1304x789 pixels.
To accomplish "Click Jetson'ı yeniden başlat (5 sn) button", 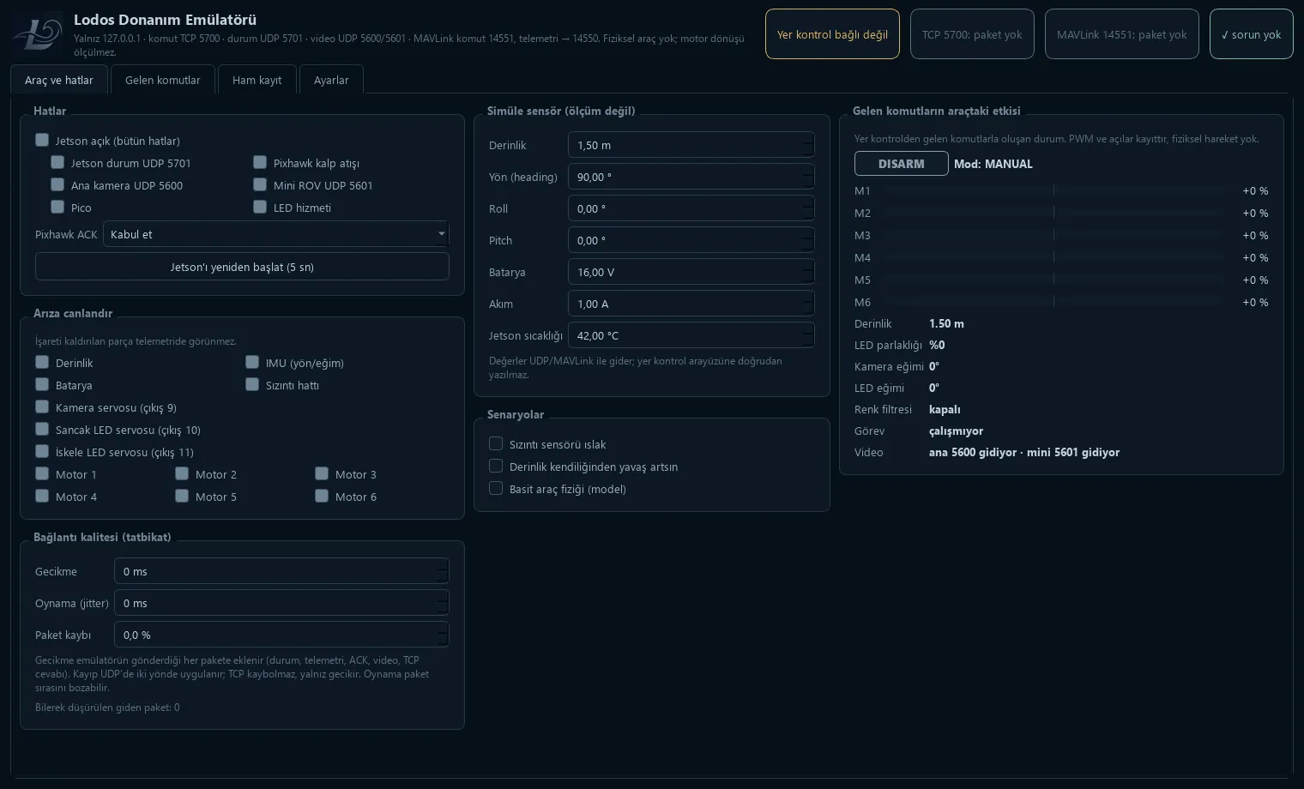I will point(242,267).
